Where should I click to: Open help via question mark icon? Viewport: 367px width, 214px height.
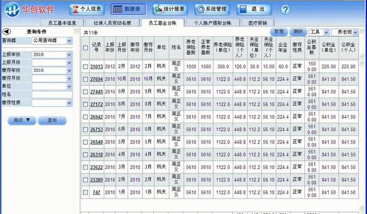pyautogui.click(x=285, y=10)
